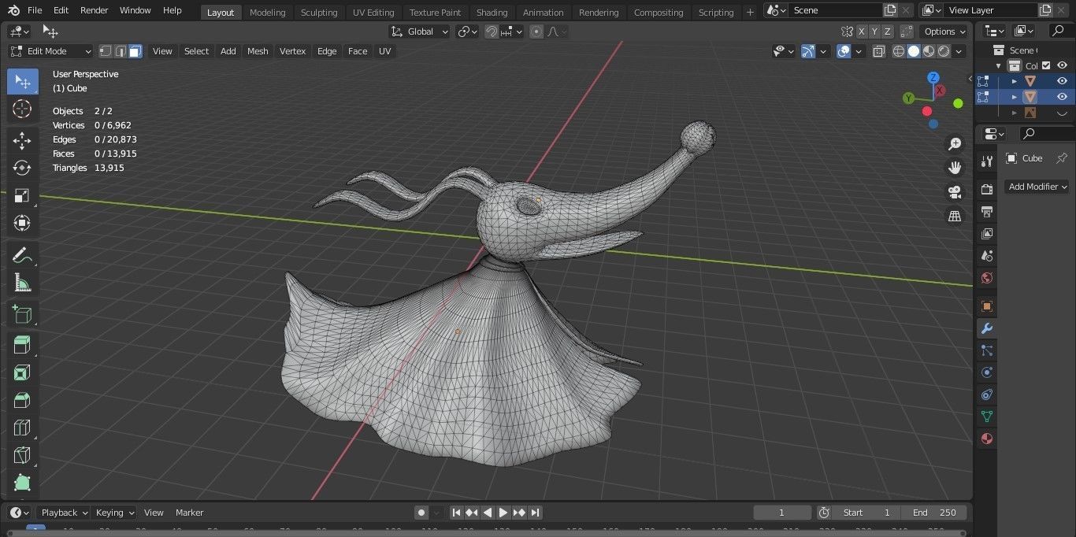Switch to the Sculpting workspace tab

[319, 13]
